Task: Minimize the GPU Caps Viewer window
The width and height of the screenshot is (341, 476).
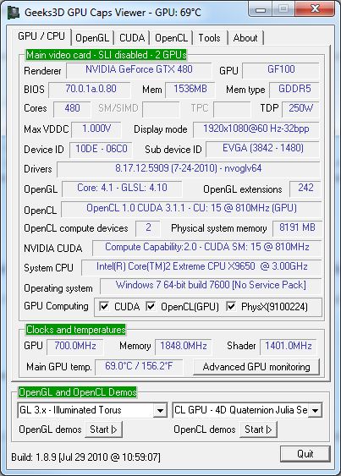Action: 260,9
